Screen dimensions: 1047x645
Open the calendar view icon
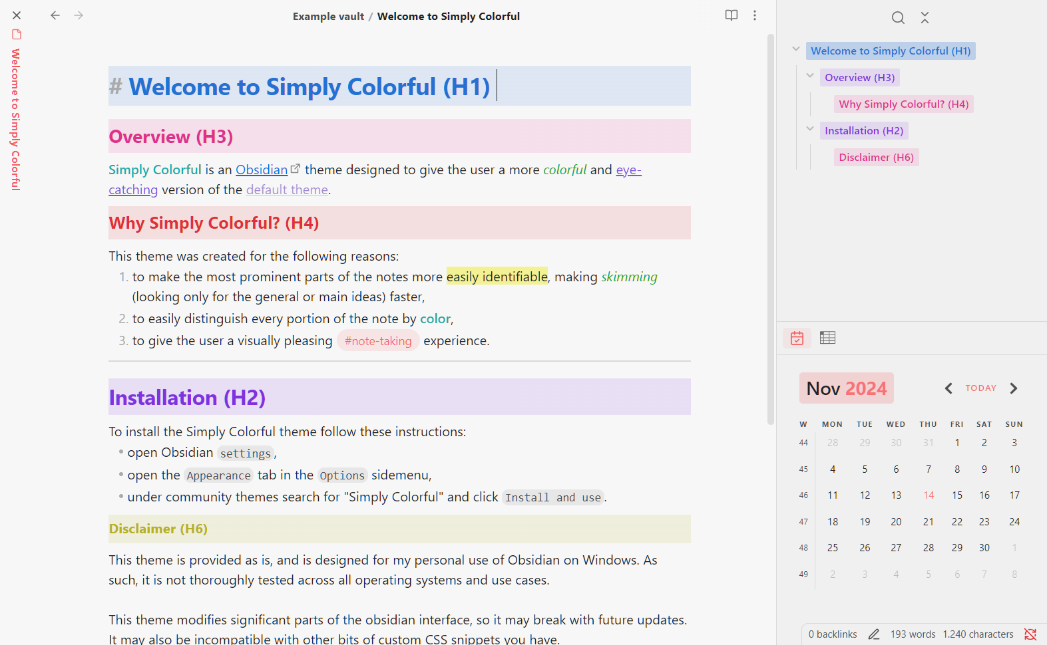click(x=797, y=338)
